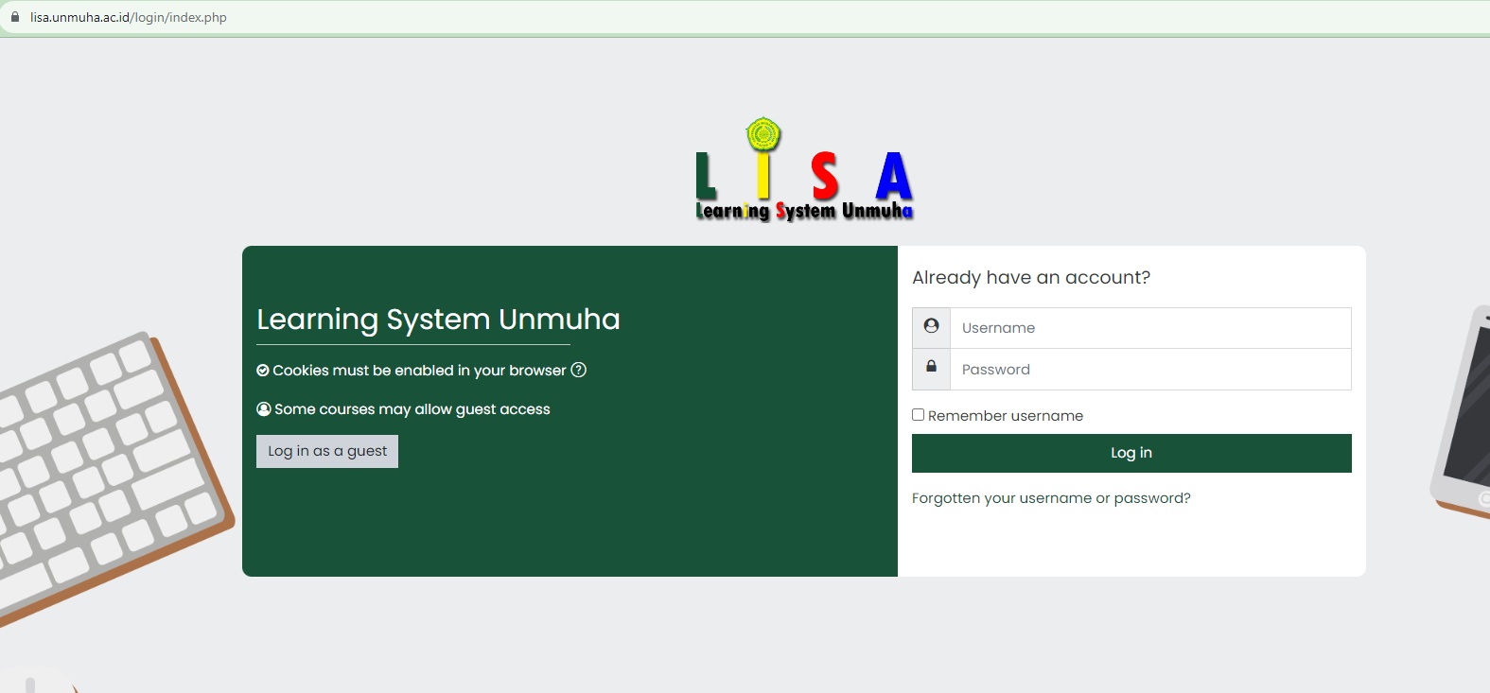Viewport: 1490px width, 693px height.
Task: Open cookies help question mark icon
Action: 579,370
